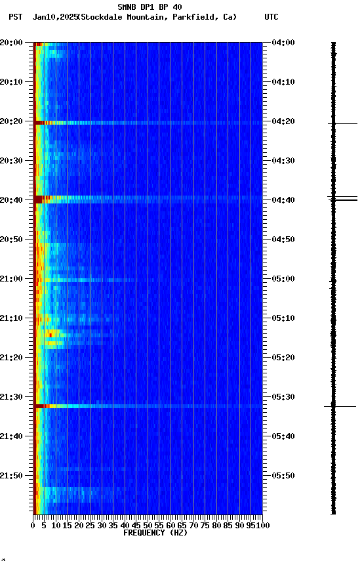Click the 04:40 UTC time label
The image size is (362, 567).
(x=283, y=200)
